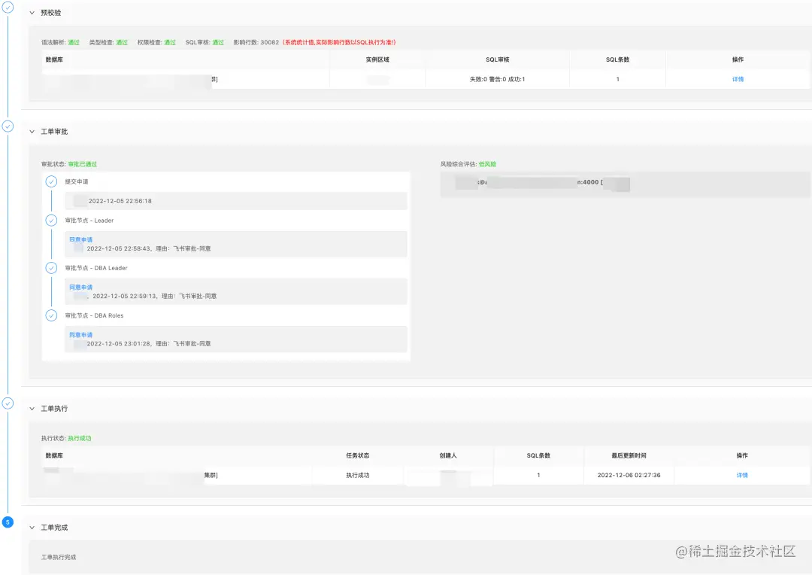Click 同意申请 under DBA Roles node

click(x=80, y=335)
